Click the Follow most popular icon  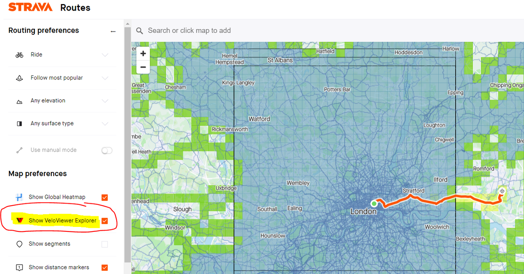coord(19,78)
